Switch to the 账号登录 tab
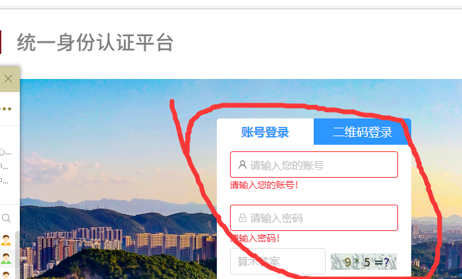This screenshot has width=462, height=279. [x=265, y=132]
